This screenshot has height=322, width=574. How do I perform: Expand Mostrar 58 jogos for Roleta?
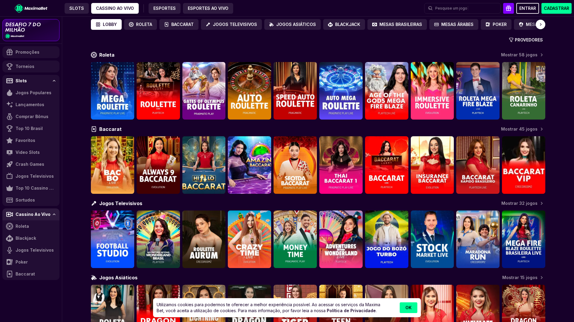[x=522, y=55]
